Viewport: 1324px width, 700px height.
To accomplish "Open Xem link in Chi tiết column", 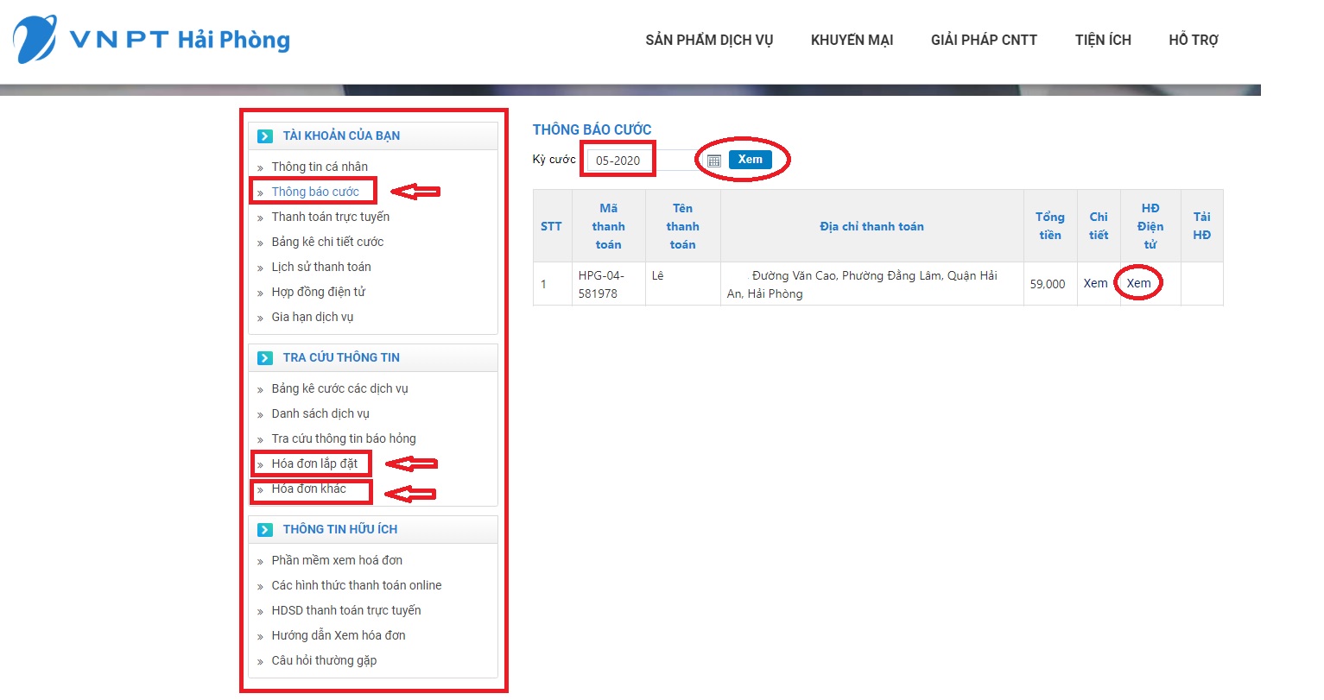I will point(1095,283).
